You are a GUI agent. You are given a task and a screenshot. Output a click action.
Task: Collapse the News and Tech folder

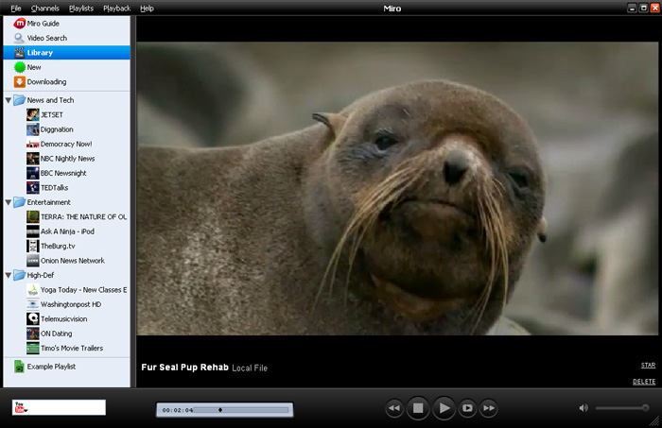click(x=9, y=100)
